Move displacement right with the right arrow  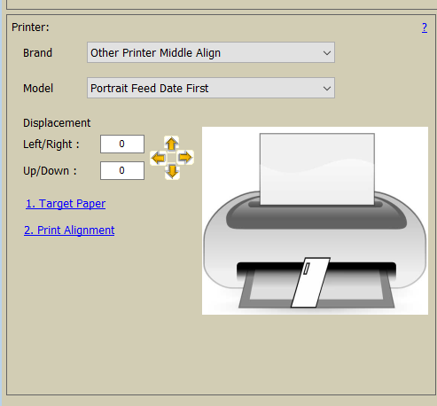[x=185, y=158]
